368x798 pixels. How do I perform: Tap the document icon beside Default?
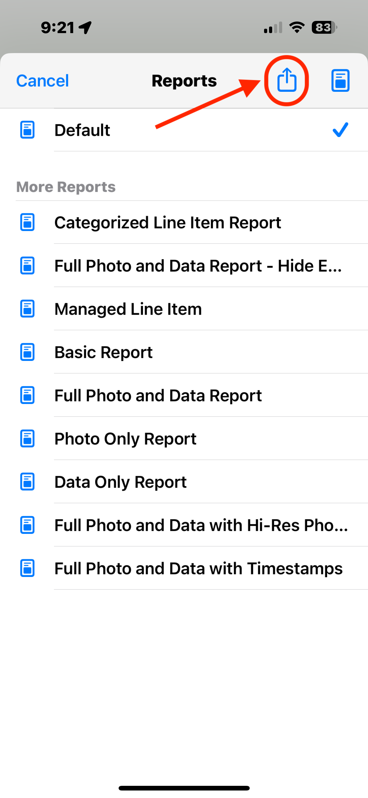coord(27,130)
